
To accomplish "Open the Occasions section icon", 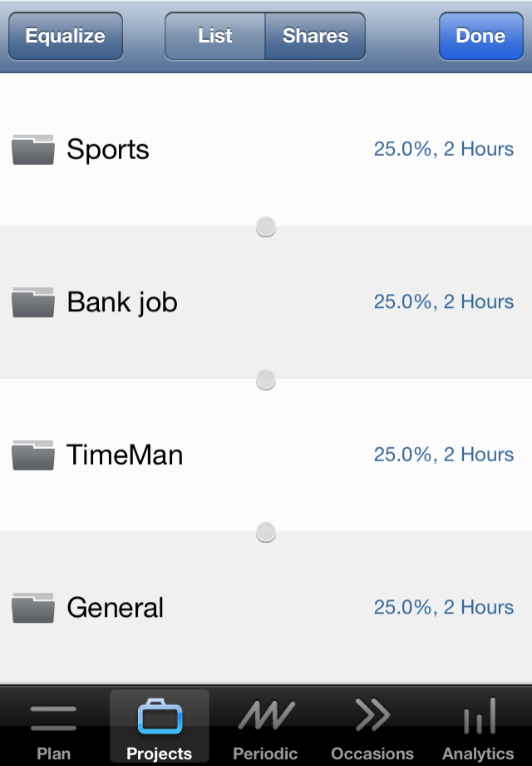I will pos(372,714).
